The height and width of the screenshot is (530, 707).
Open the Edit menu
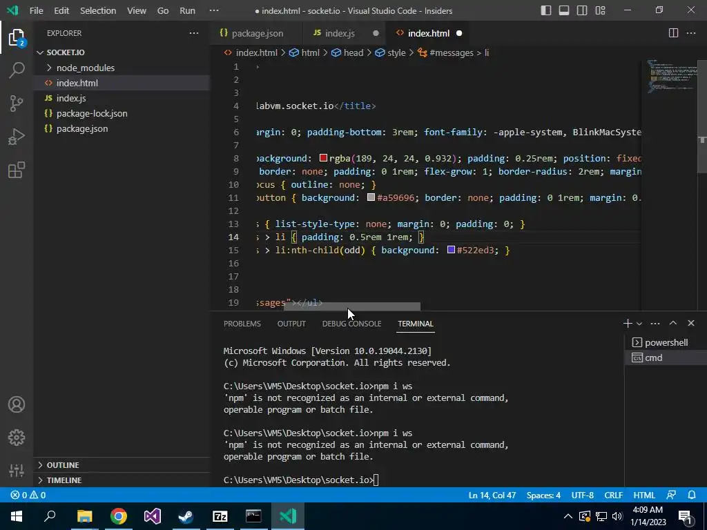[x=61, y=10]
